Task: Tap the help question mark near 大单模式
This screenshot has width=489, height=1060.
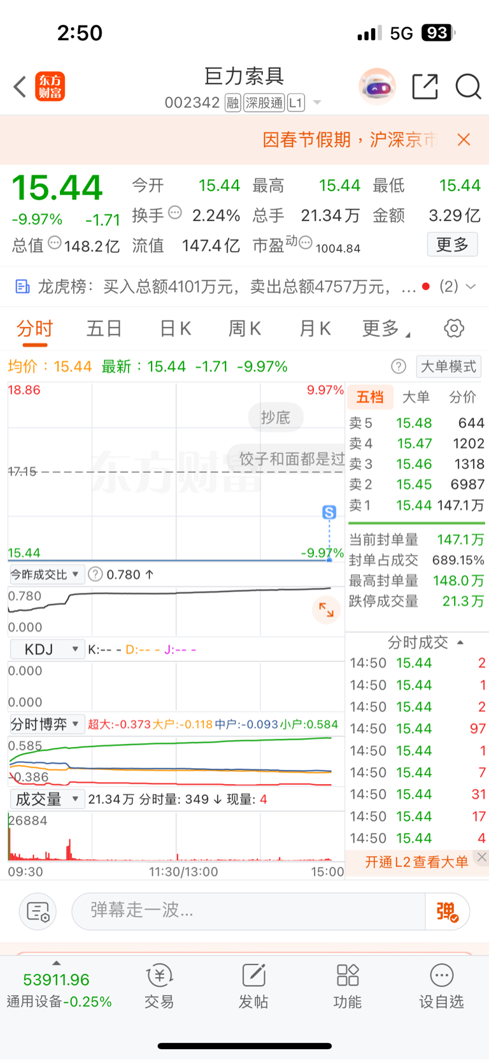Action: 399,367
